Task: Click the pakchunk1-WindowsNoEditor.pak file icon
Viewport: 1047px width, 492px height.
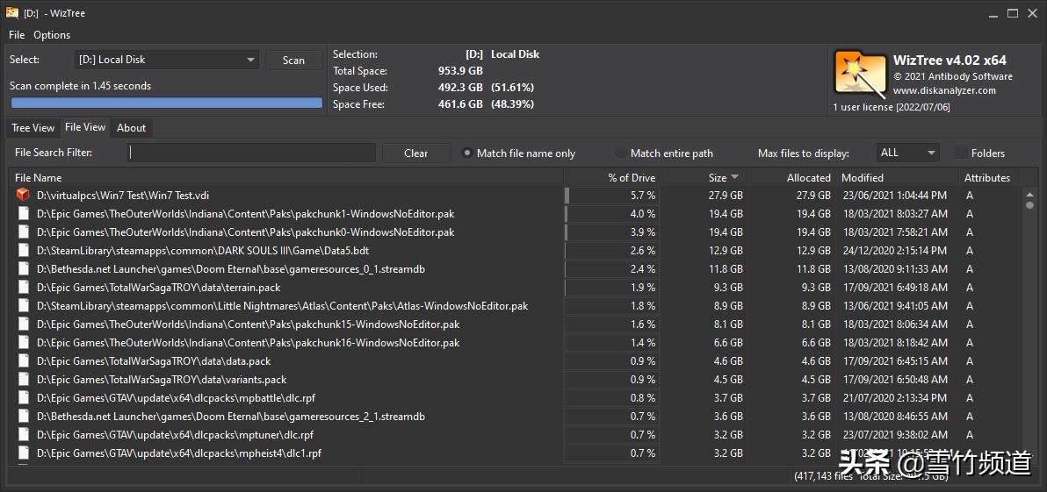Action: [23, 214]
